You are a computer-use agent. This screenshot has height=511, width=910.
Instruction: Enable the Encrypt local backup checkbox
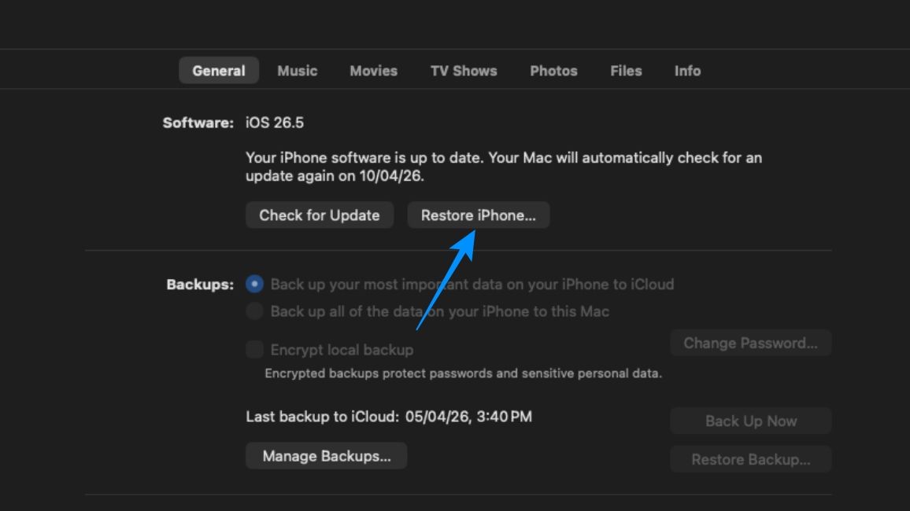tap(254, 350)
